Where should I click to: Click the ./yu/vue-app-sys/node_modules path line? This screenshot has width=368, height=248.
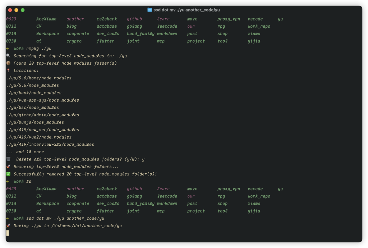(43, 100)
